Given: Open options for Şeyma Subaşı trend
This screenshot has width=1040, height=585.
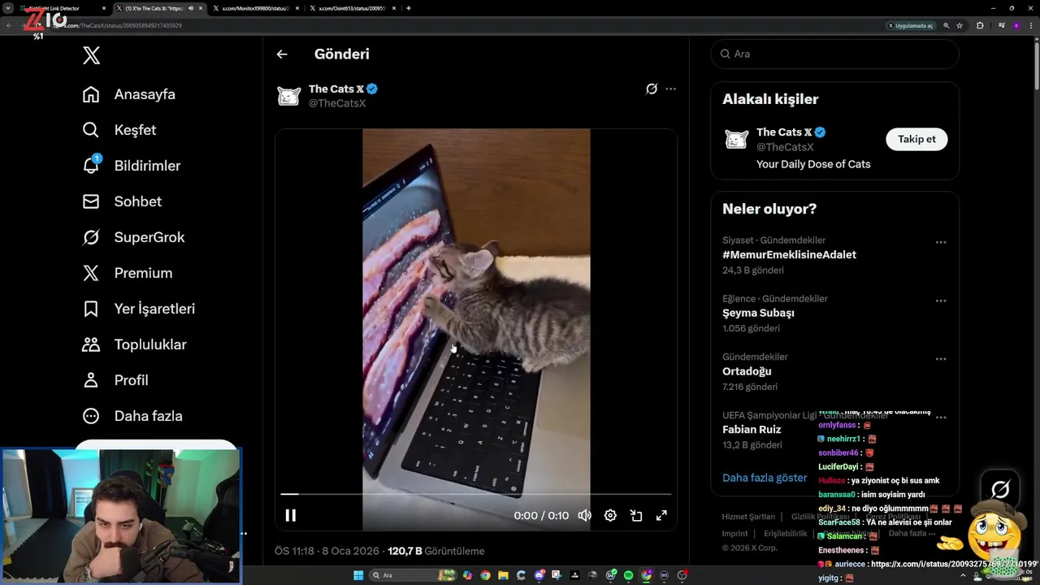Looking at the screenshot, I should point(941,301).
